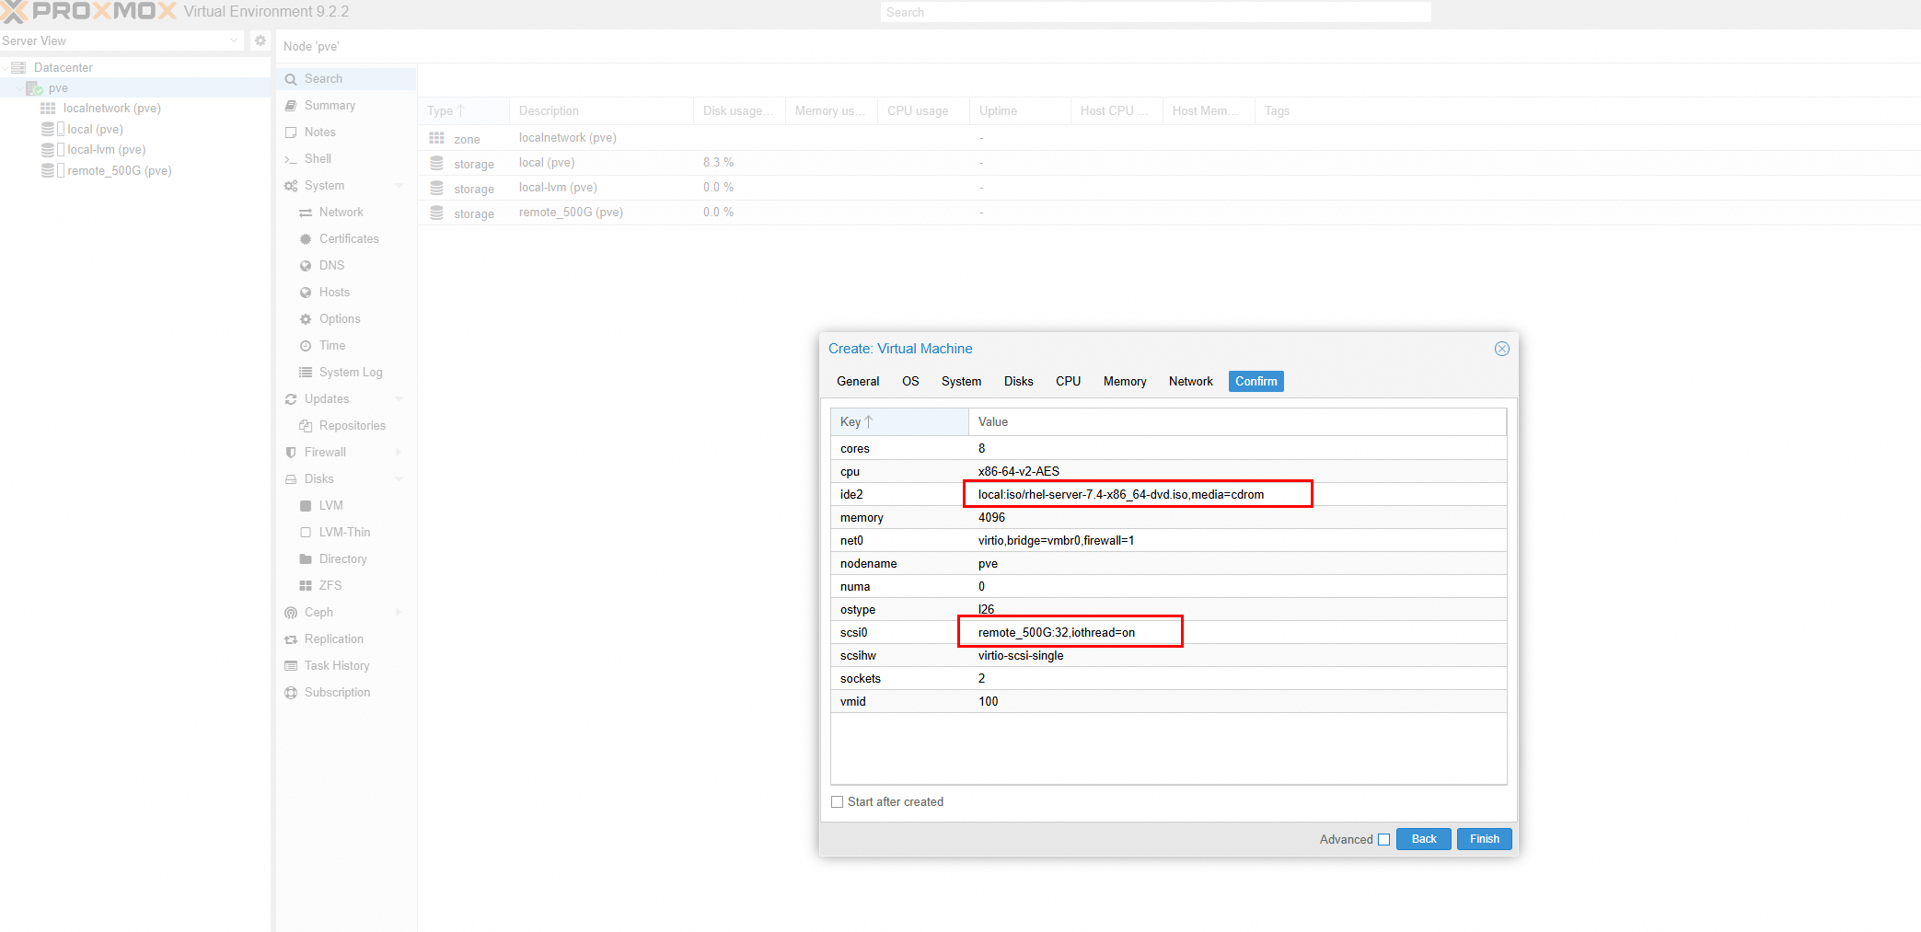
Task: Open Ceph from the node menu
Action: 318,613
